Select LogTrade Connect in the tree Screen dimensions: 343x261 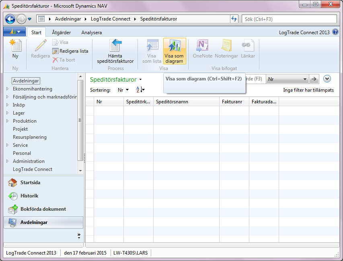coord(33,169)
